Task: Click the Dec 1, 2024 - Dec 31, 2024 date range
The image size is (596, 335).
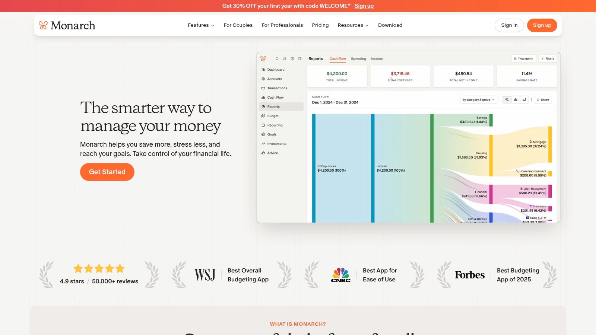Action: tap(335, 102)
